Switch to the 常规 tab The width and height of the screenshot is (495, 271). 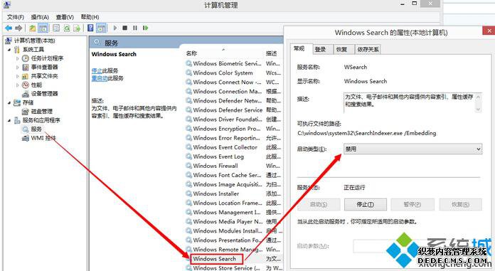pos(299,48)
